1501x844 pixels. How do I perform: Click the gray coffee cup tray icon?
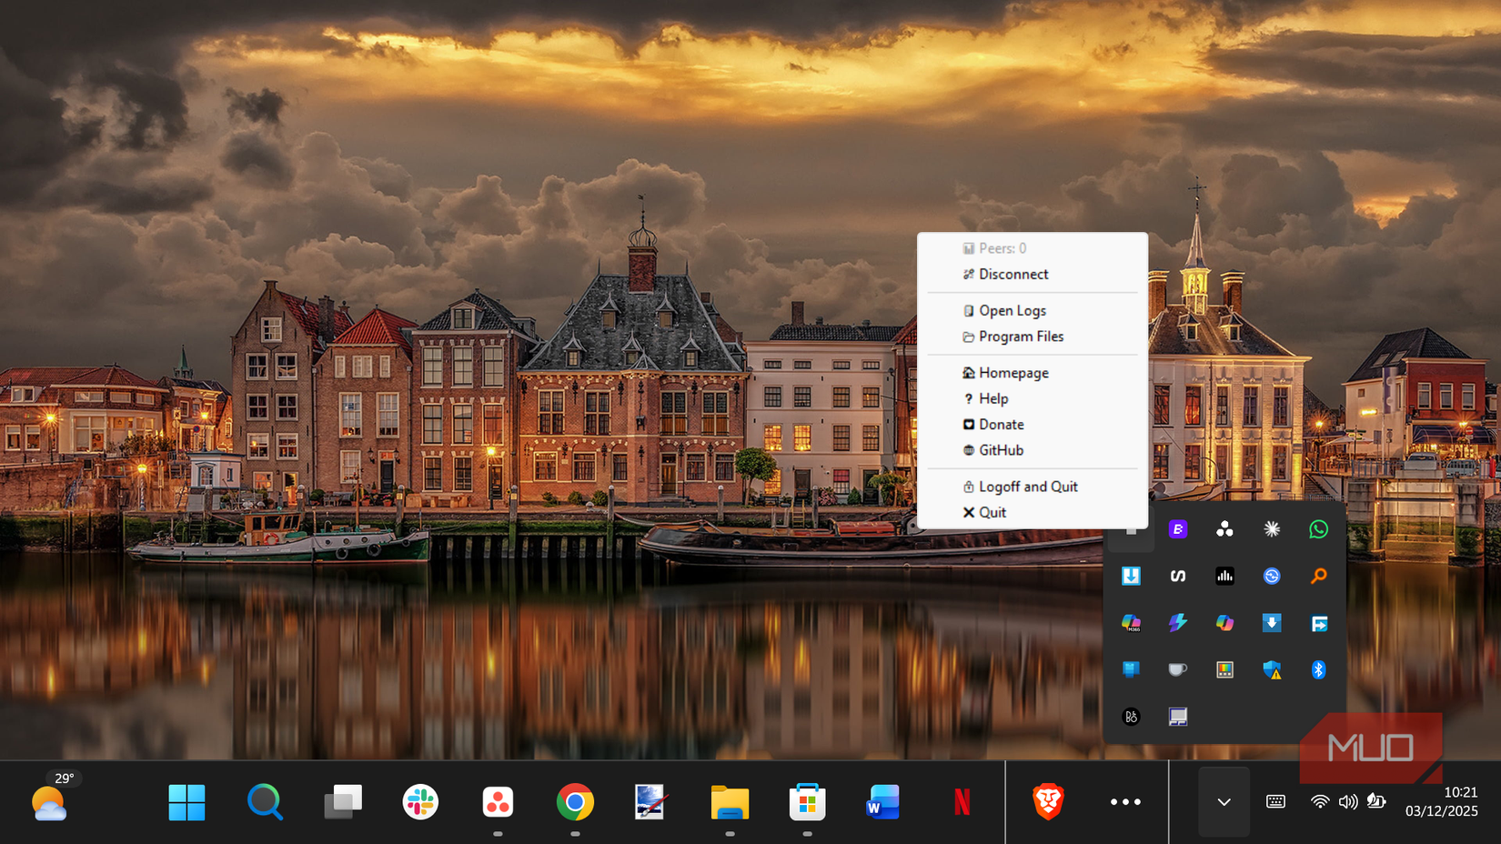[1177, 670]
